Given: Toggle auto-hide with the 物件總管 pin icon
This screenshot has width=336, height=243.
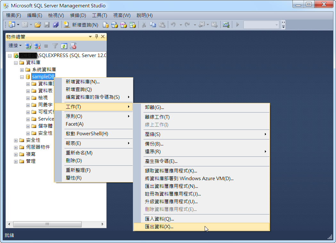Looking at the screenshot, I should [x=96, y=37].
